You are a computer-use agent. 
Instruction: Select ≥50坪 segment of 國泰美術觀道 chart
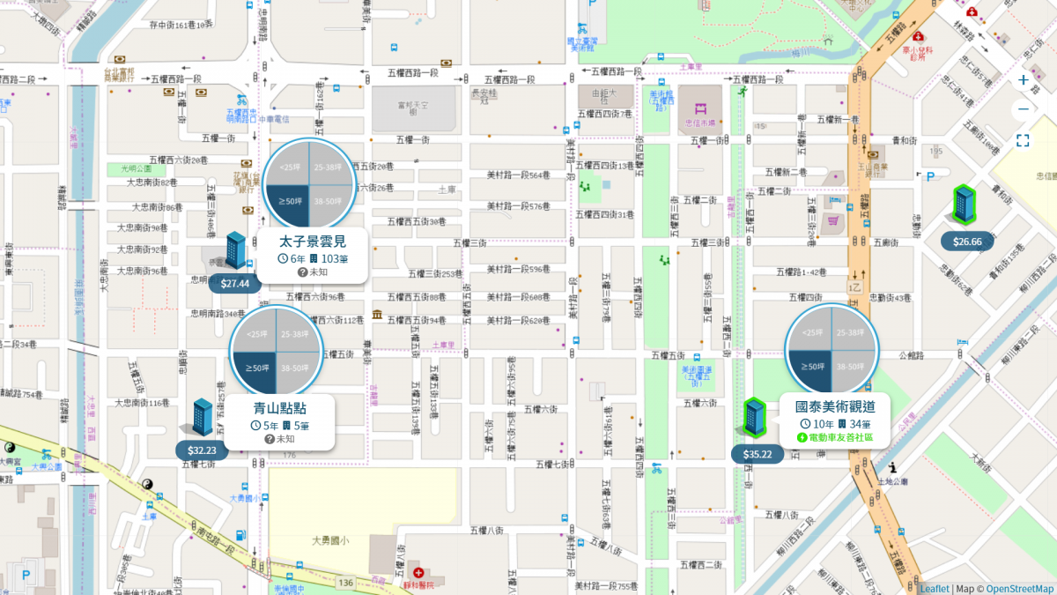coord(810,369)
